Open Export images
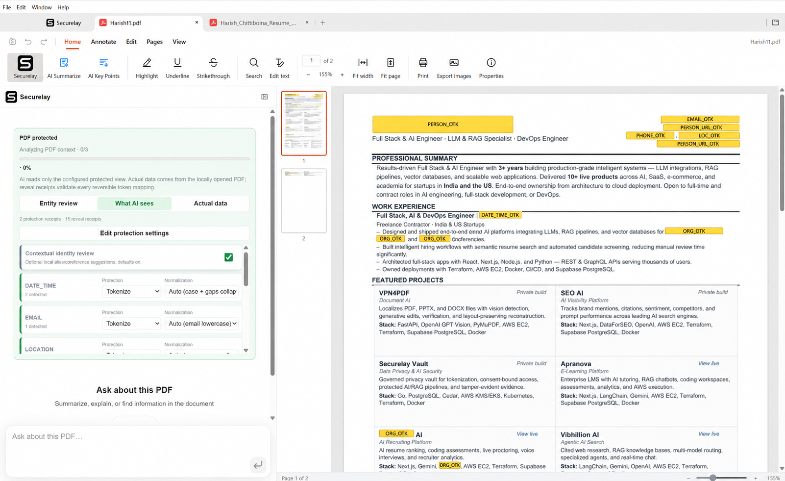The image size is (785, 481). (x=454, y=67)
